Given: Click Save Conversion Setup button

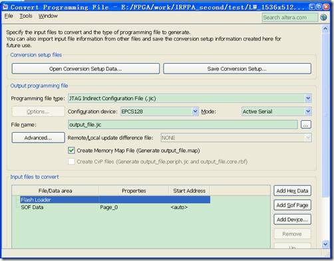Looking at the screenshot, I should pyautogui.click(x=237, y=68).
